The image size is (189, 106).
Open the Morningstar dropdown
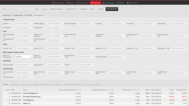pos(179,23)
